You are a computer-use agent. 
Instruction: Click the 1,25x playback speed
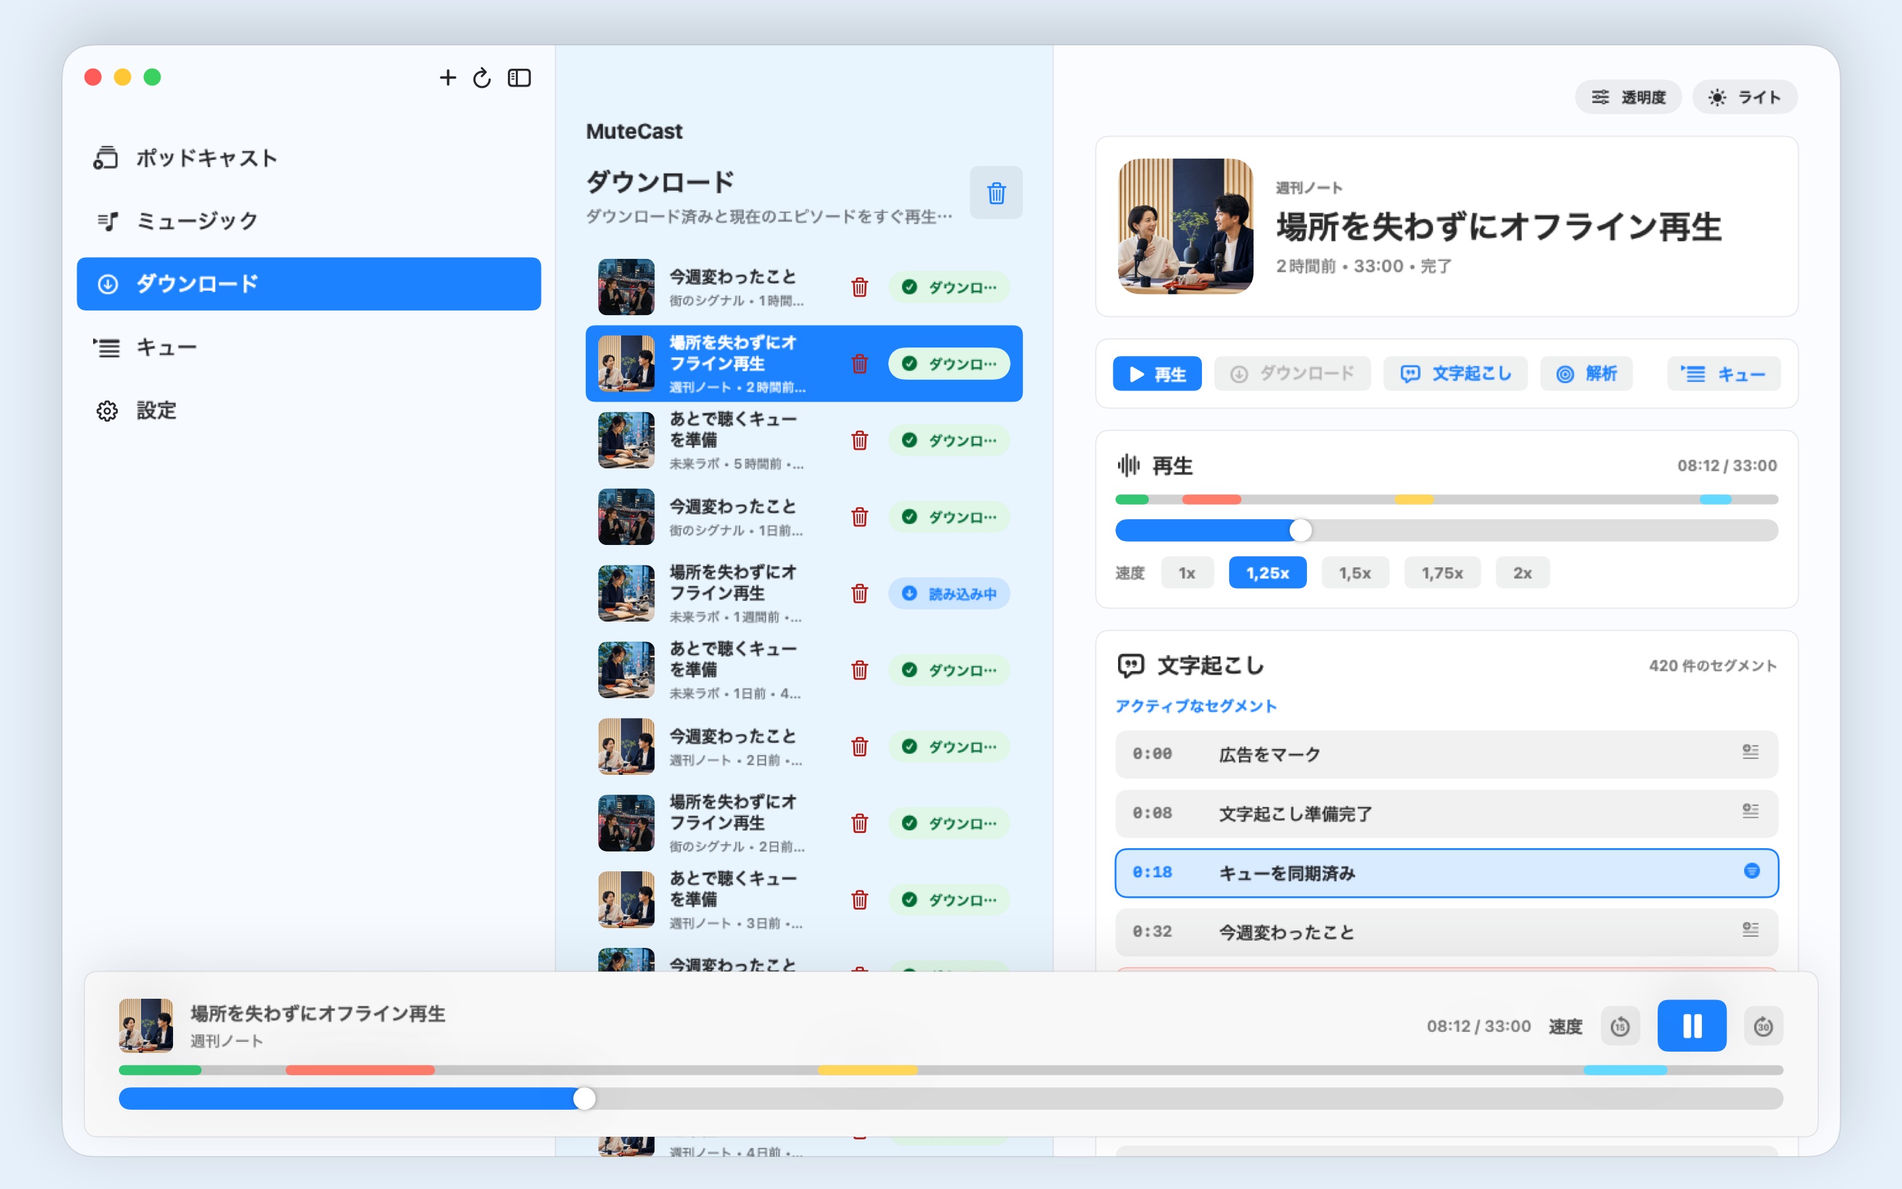(1268, 573)
